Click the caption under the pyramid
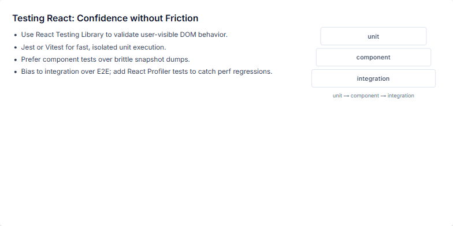Screen dimensions: 453x226 click(373, 96)
